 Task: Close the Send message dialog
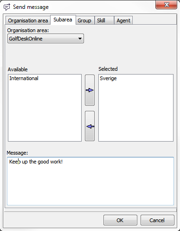coord(166,5)
